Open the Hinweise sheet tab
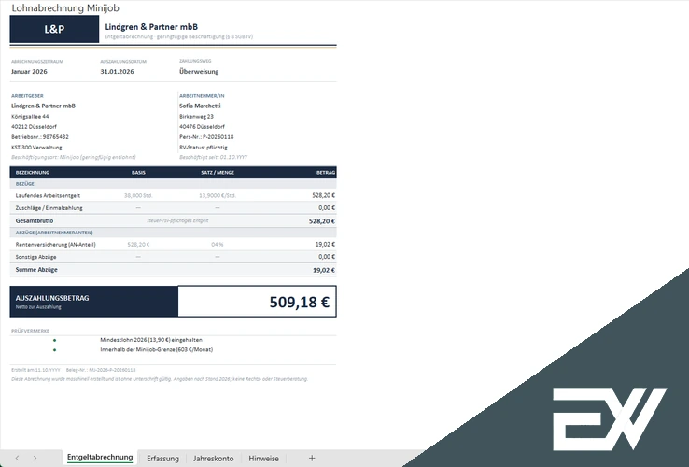The width and height of the screenshot is (689, 467). click(263, 459)
